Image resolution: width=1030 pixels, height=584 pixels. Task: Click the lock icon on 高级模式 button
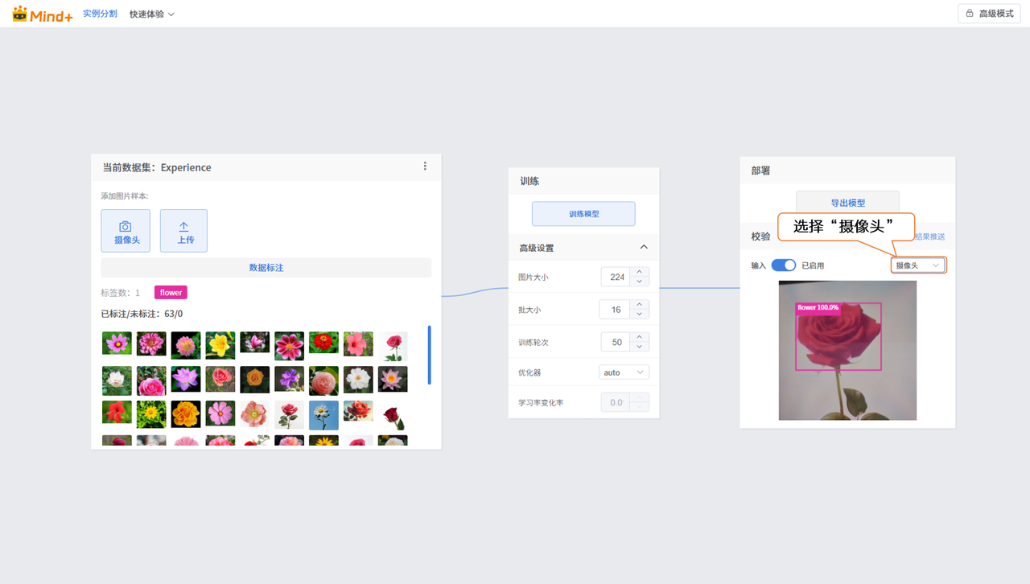click(x=970, y=14)
